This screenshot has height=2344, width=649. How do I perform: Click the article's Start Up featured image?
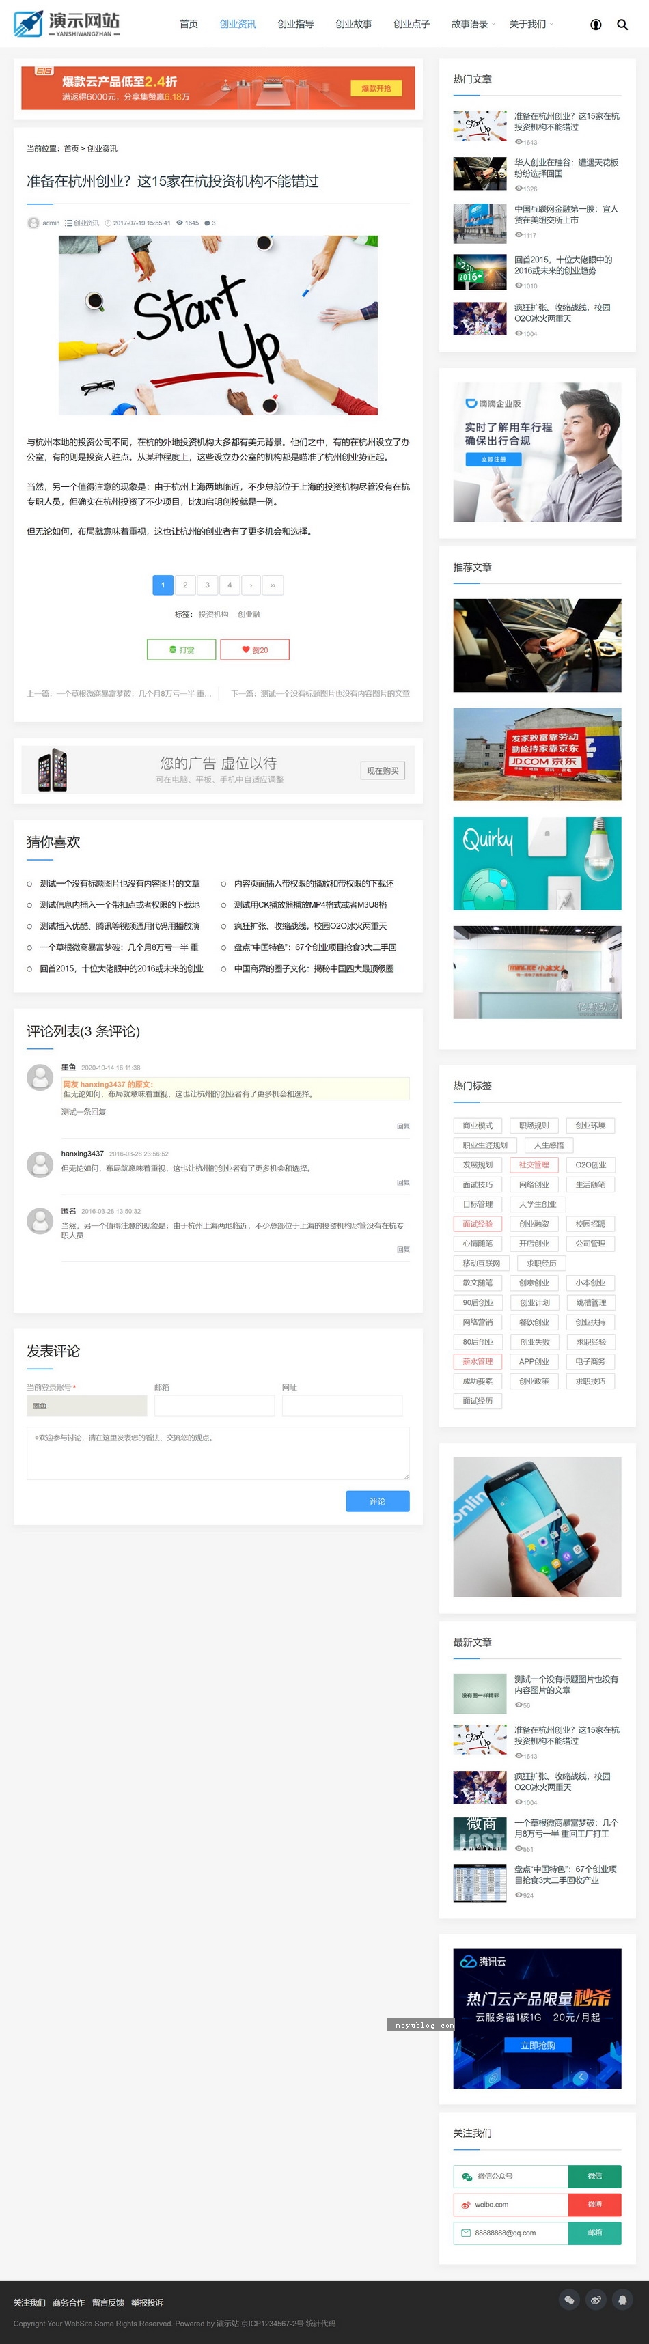point(219,326)
